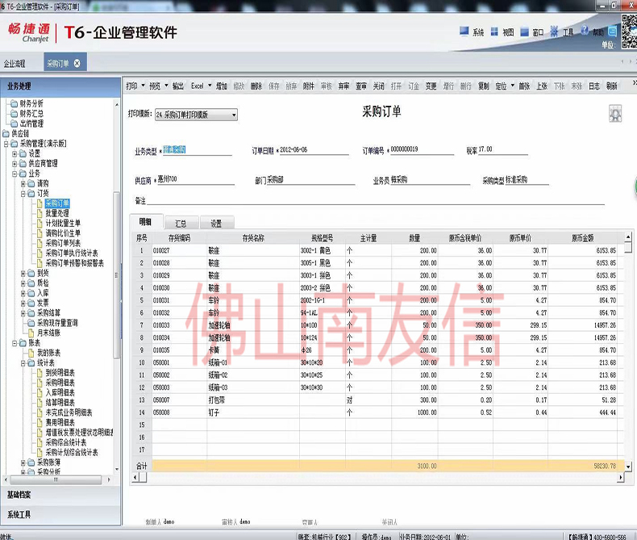Image resolution: width=637 pixels, height=540 pixels.
Task: Select the 汇总 tab
Action: click(181, 224)
